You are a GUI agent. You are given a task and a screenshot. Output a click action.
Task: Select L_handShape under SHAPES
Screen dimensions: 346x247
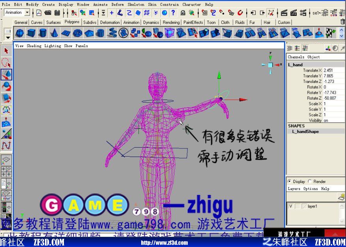pos(305,132)
